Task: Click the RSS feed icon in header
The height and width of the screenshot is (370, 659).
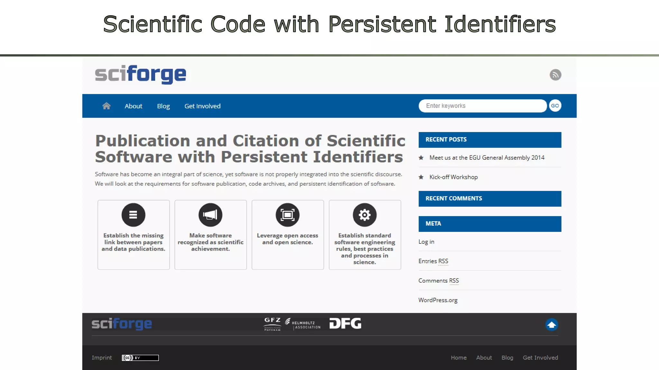Action: coord(555,75)
